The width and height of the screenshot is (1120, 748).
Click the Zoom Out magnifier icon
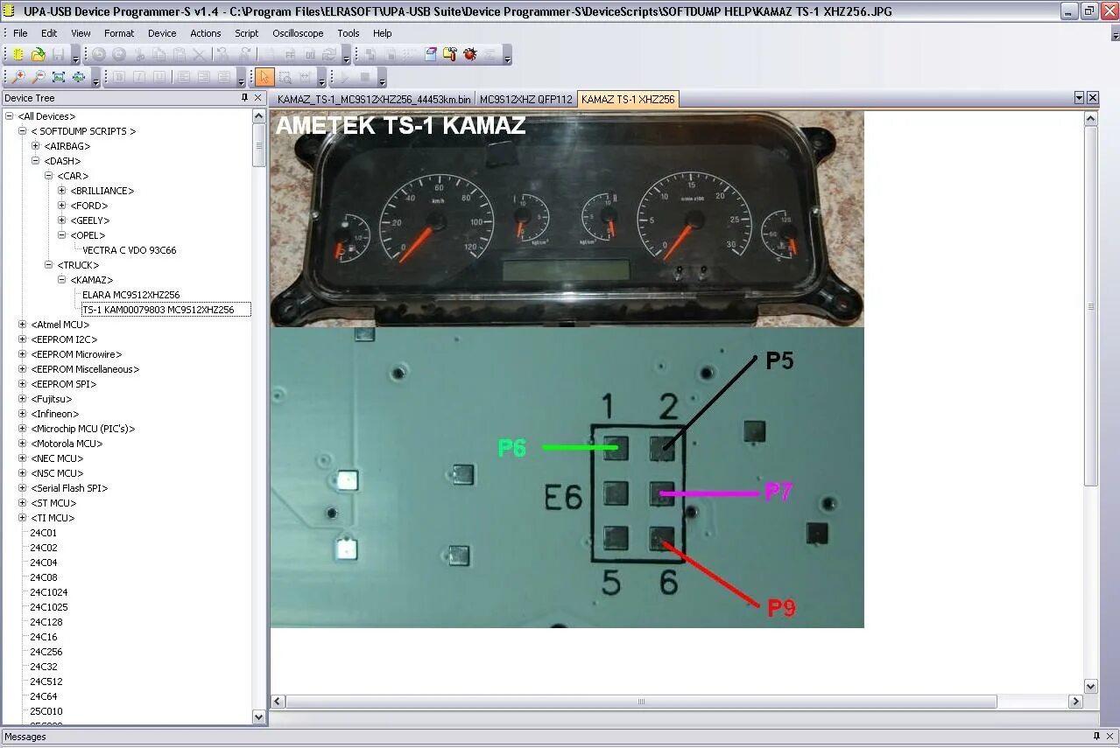[39, 77]
